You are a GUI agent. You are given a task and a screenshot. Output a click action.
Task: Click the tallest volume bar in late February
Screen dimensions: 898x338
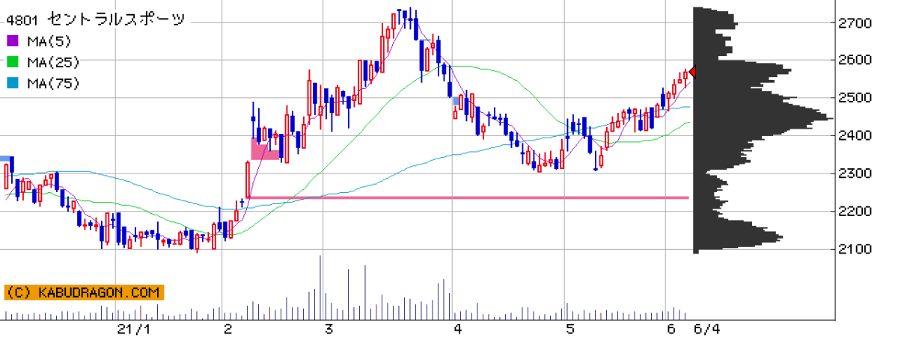pyautogui.click(x=320, y=289)
